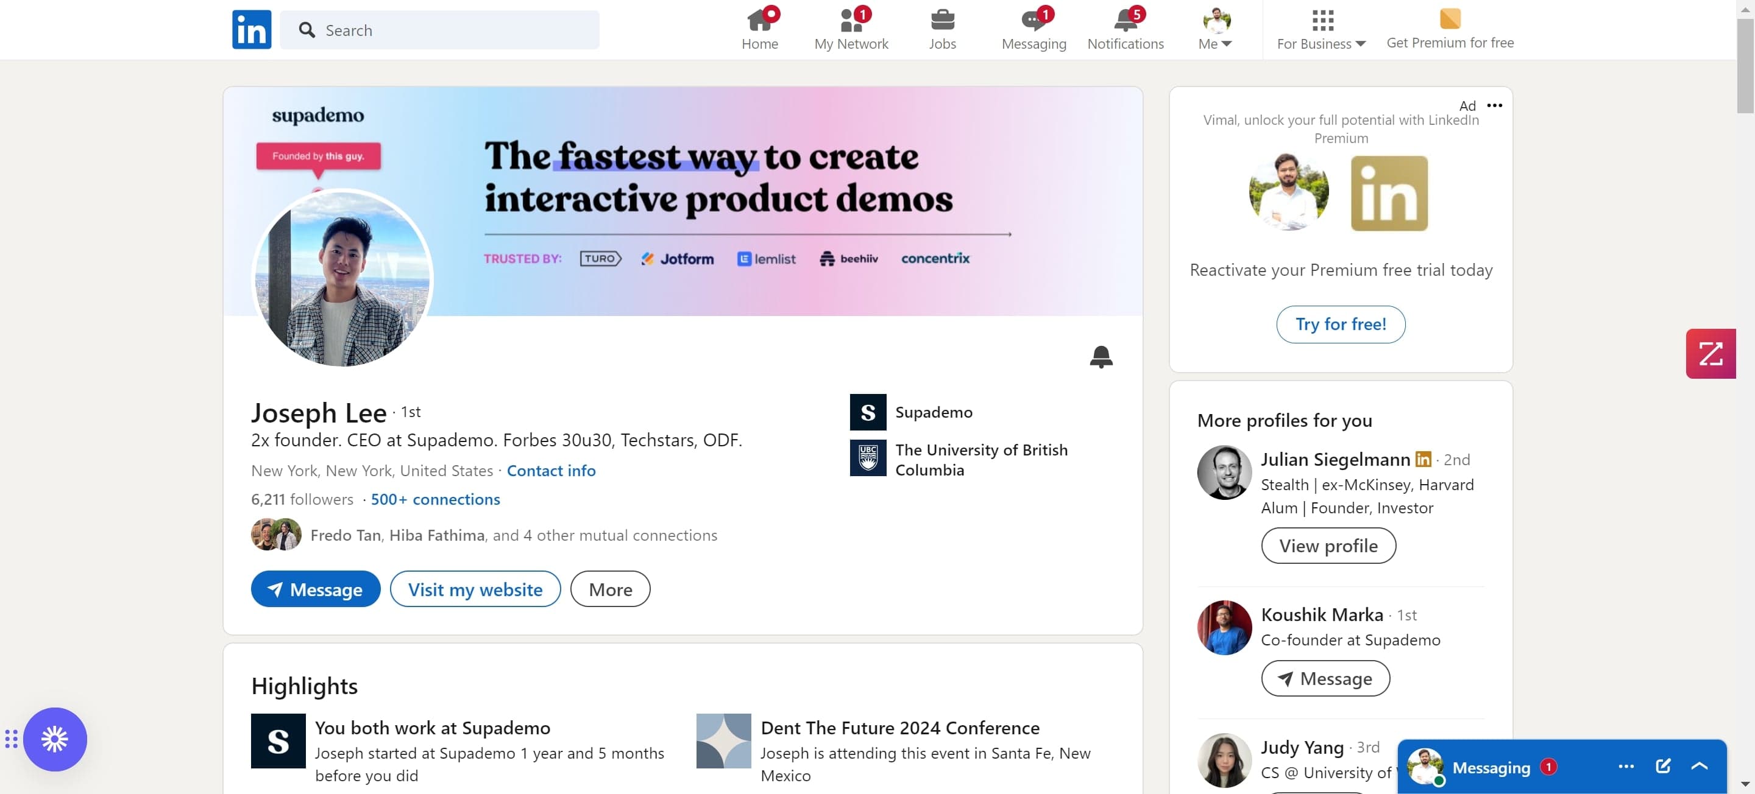Click View profile button for Julian Siegelmann
1755x794 pixels.
coord(1328,546)
